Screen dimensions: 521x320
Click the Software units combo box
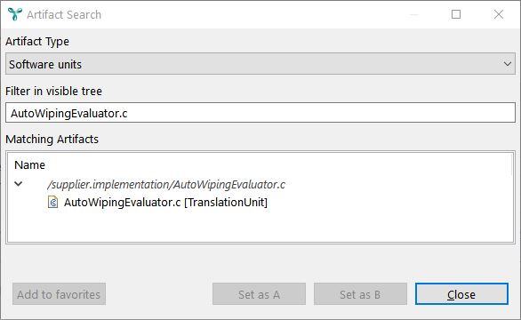pos(260,64)
